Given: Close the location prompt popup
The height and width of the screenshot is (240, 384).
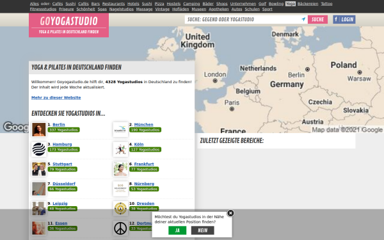Looking at the screenshot, I should (230, 213).
